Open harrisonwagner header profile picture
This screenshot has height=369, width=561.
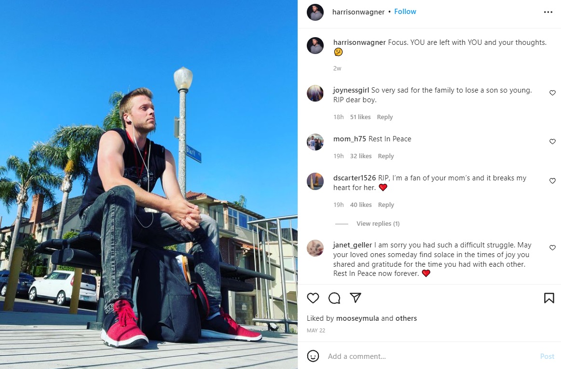pyautogui.click(x=315, y=12)
